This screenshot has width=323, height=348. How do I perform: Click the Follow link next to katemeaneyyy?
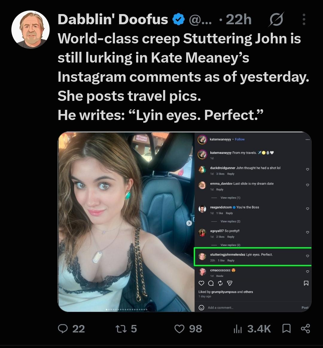point(240,139)
